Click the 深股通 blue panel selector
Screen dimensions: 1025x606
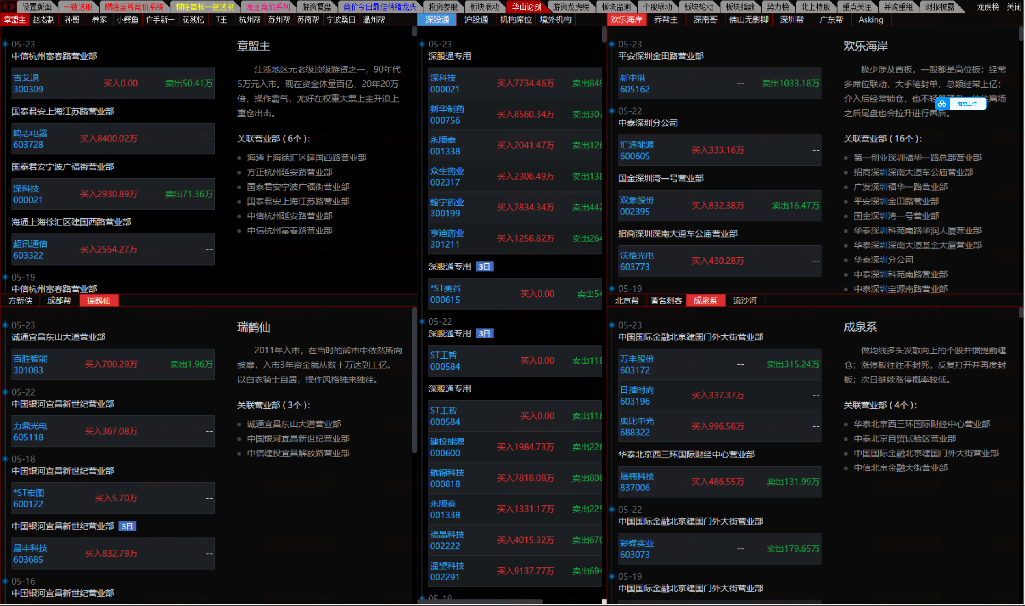coord(436,19)
